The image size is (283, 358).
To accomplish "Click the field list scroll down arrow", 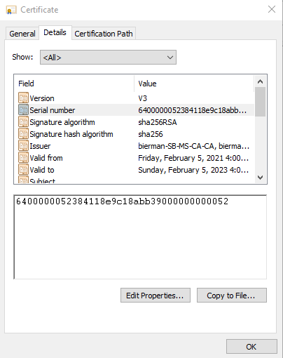I will (x=260, y=178).
